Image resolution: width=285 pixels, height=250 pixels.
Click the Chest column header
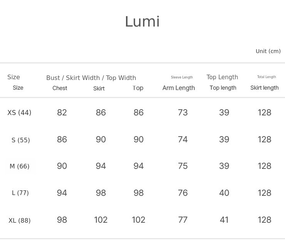pyautogui.click(x=60, y=88)
